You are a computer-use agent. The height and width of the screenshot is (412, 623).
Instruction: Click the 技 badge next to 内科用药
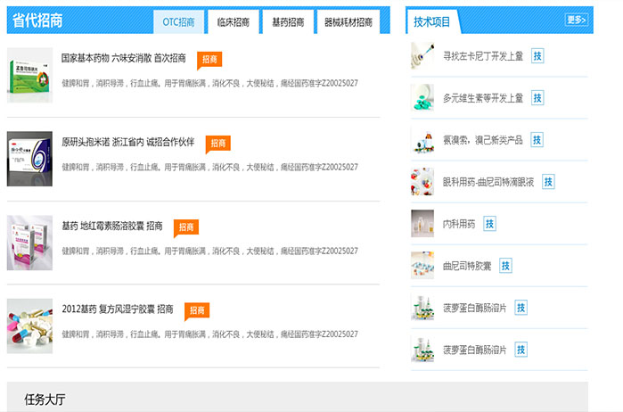(x=489, y=223)
